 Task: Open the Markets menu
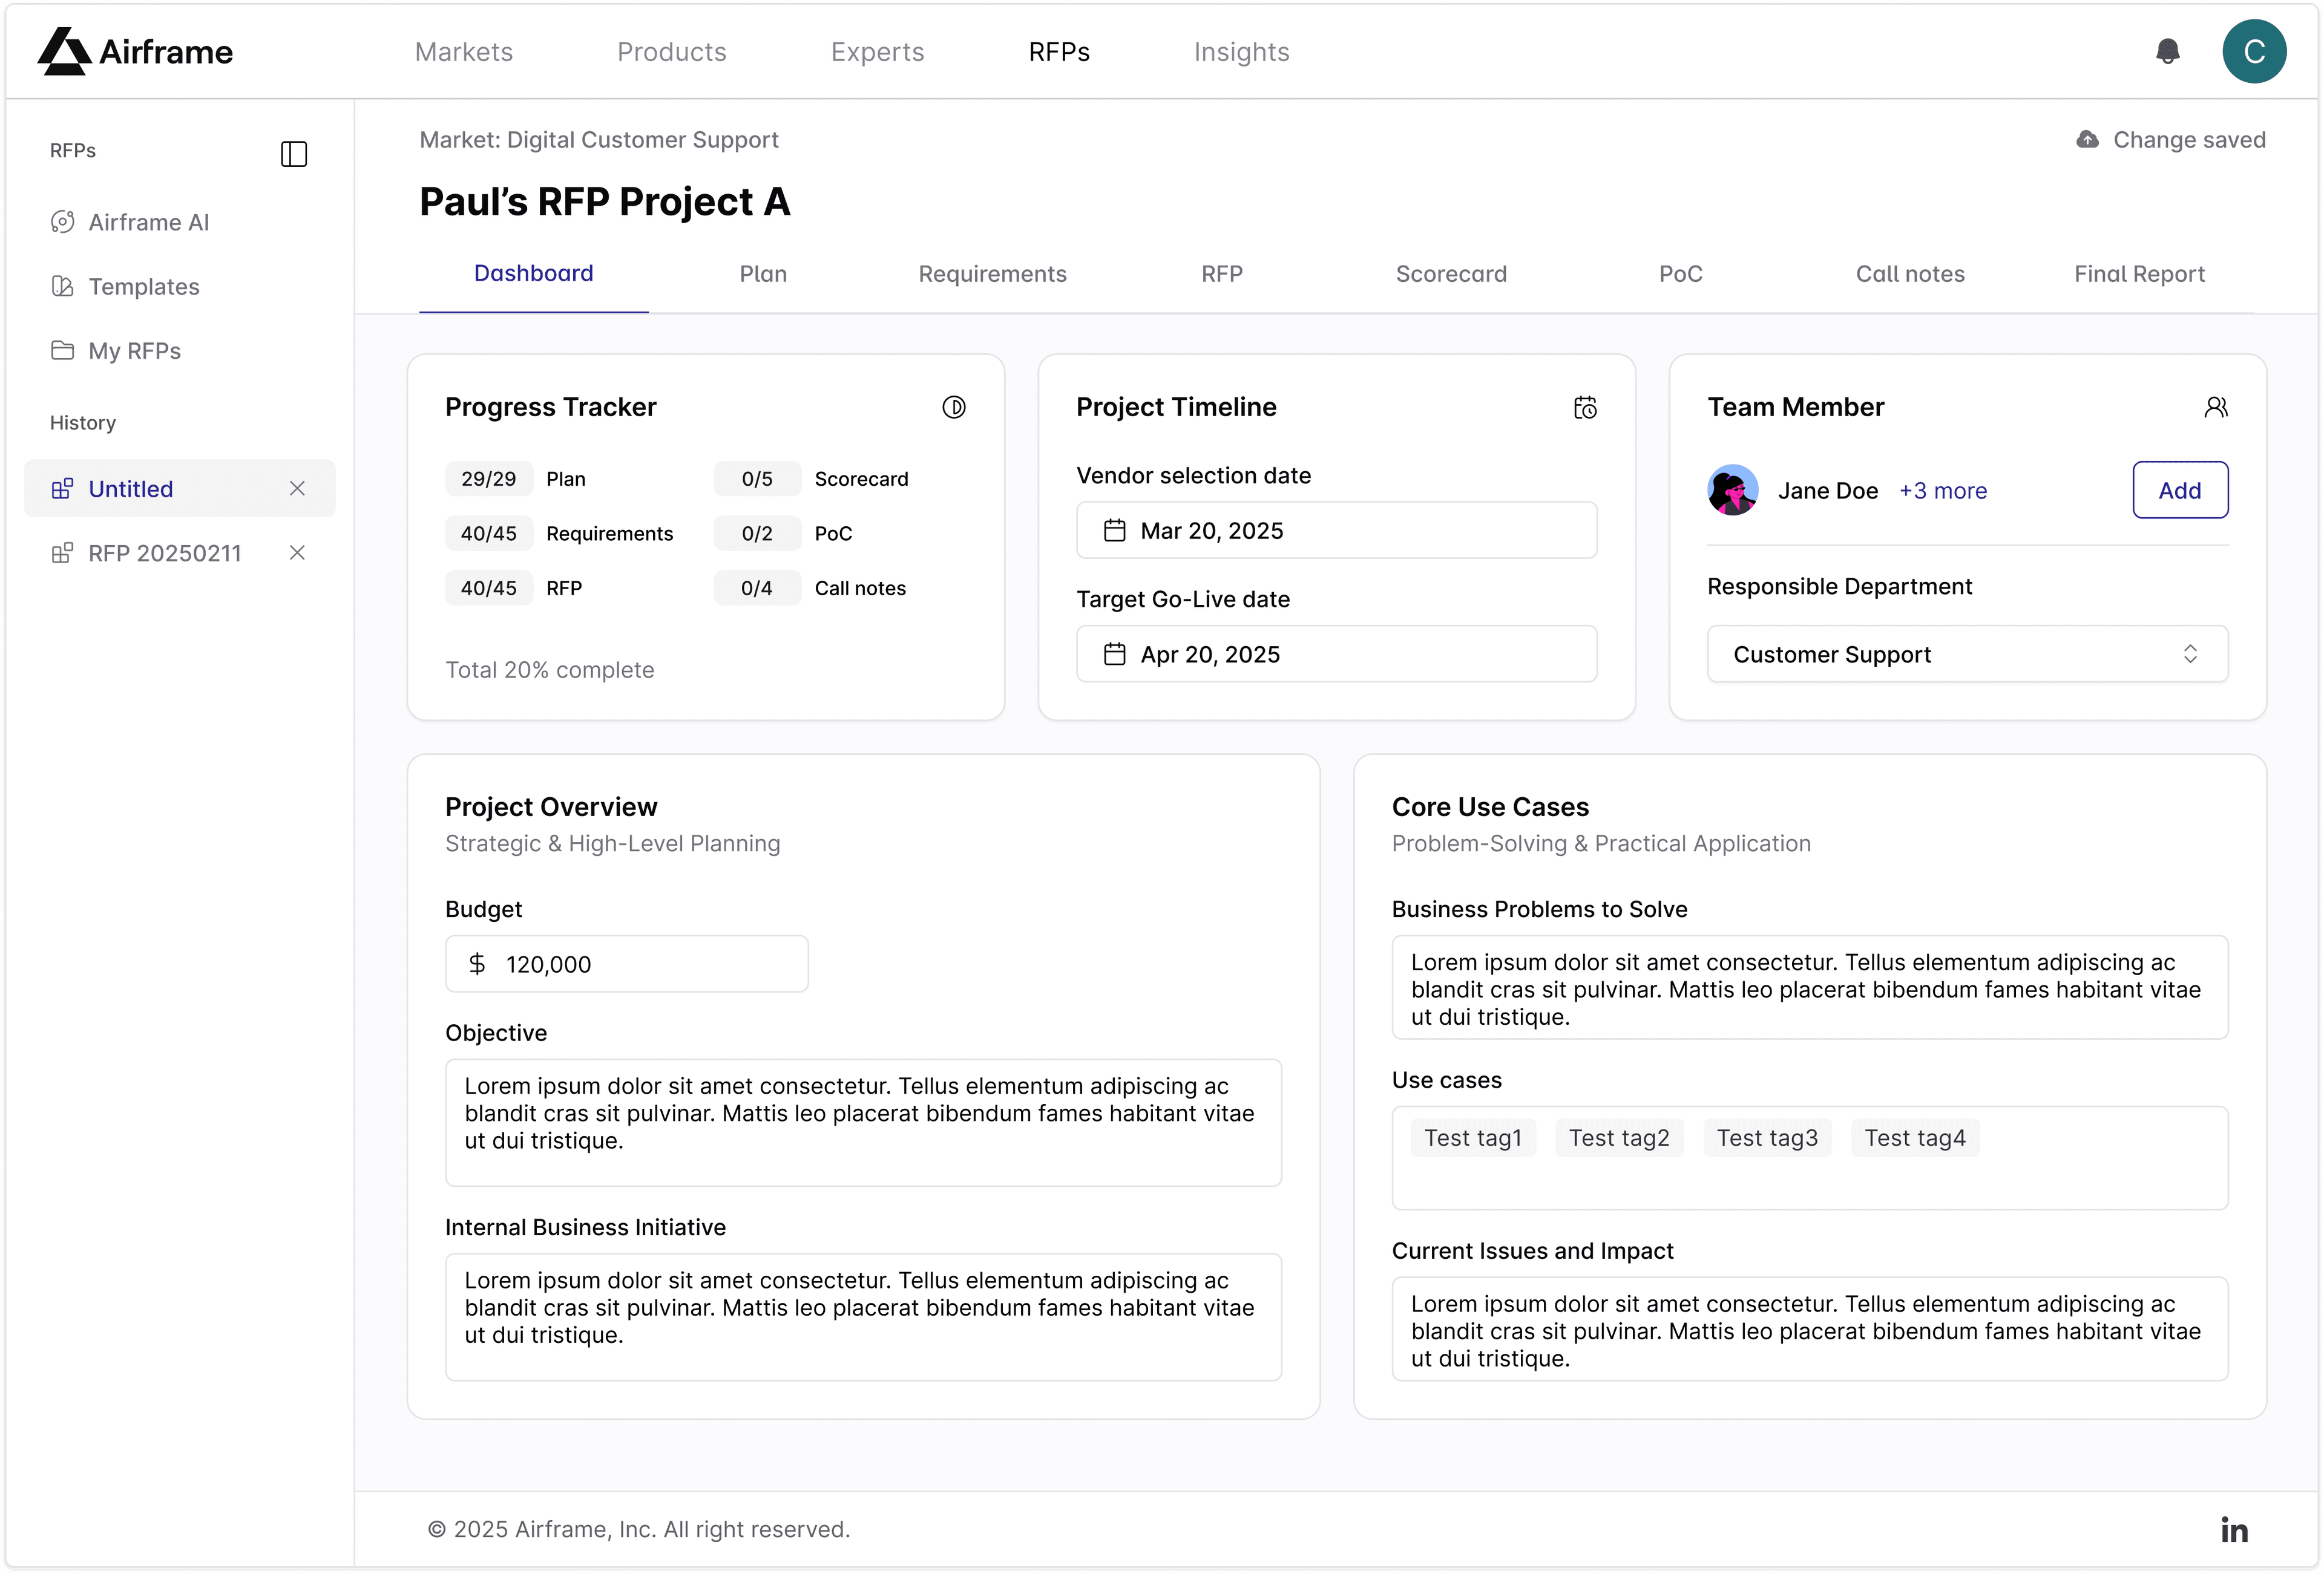(x=464, y=52)
